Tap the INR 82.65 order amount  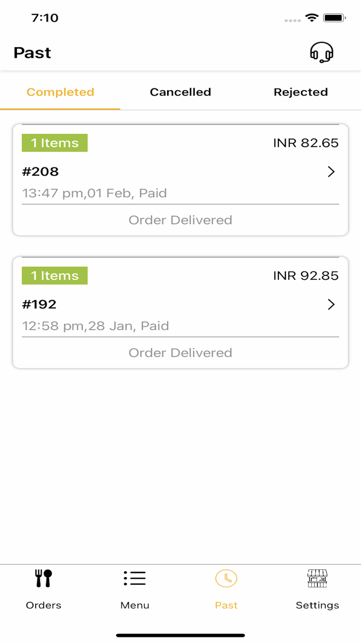coord(306,143)
